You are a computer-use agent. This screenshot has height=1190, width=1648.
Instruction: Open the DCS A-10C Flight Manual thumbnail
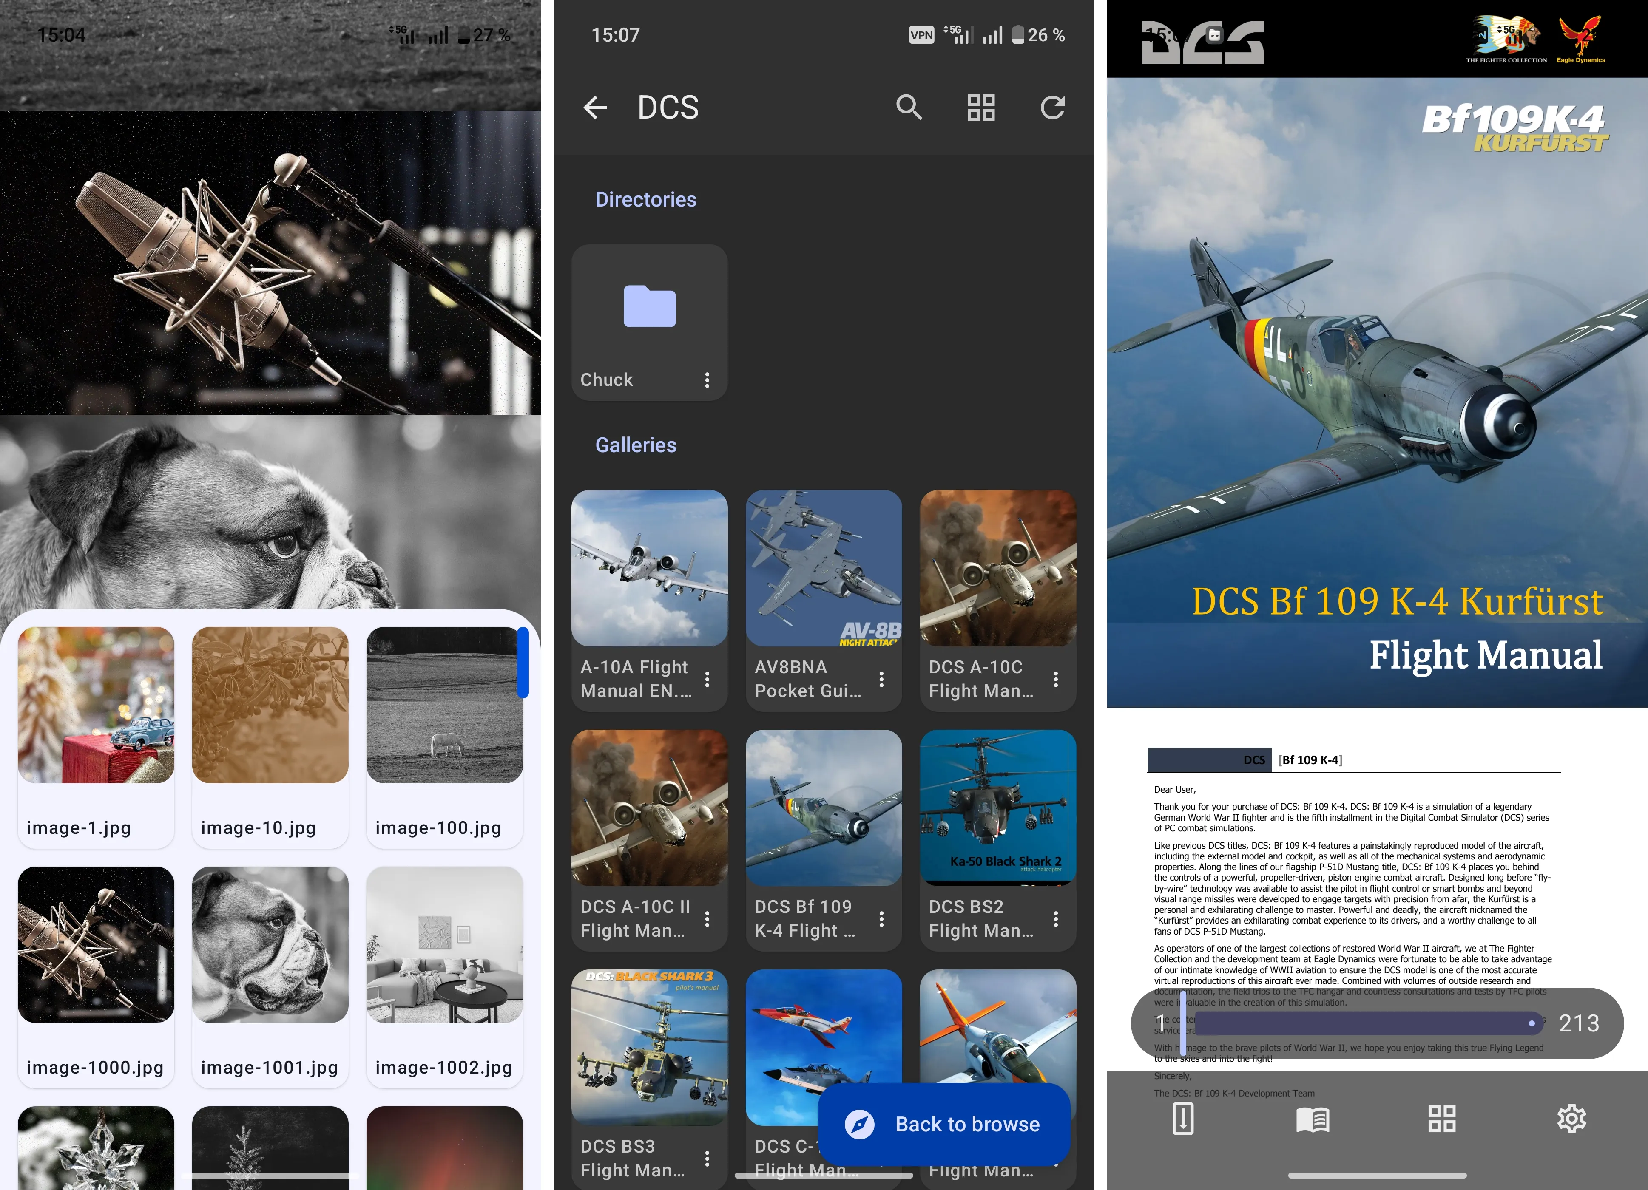[x=997, y=568]
